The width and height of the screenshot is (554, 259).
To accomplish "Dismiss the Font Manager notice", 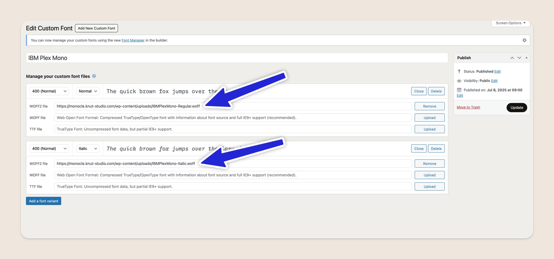I will click(x=524, y=40).
